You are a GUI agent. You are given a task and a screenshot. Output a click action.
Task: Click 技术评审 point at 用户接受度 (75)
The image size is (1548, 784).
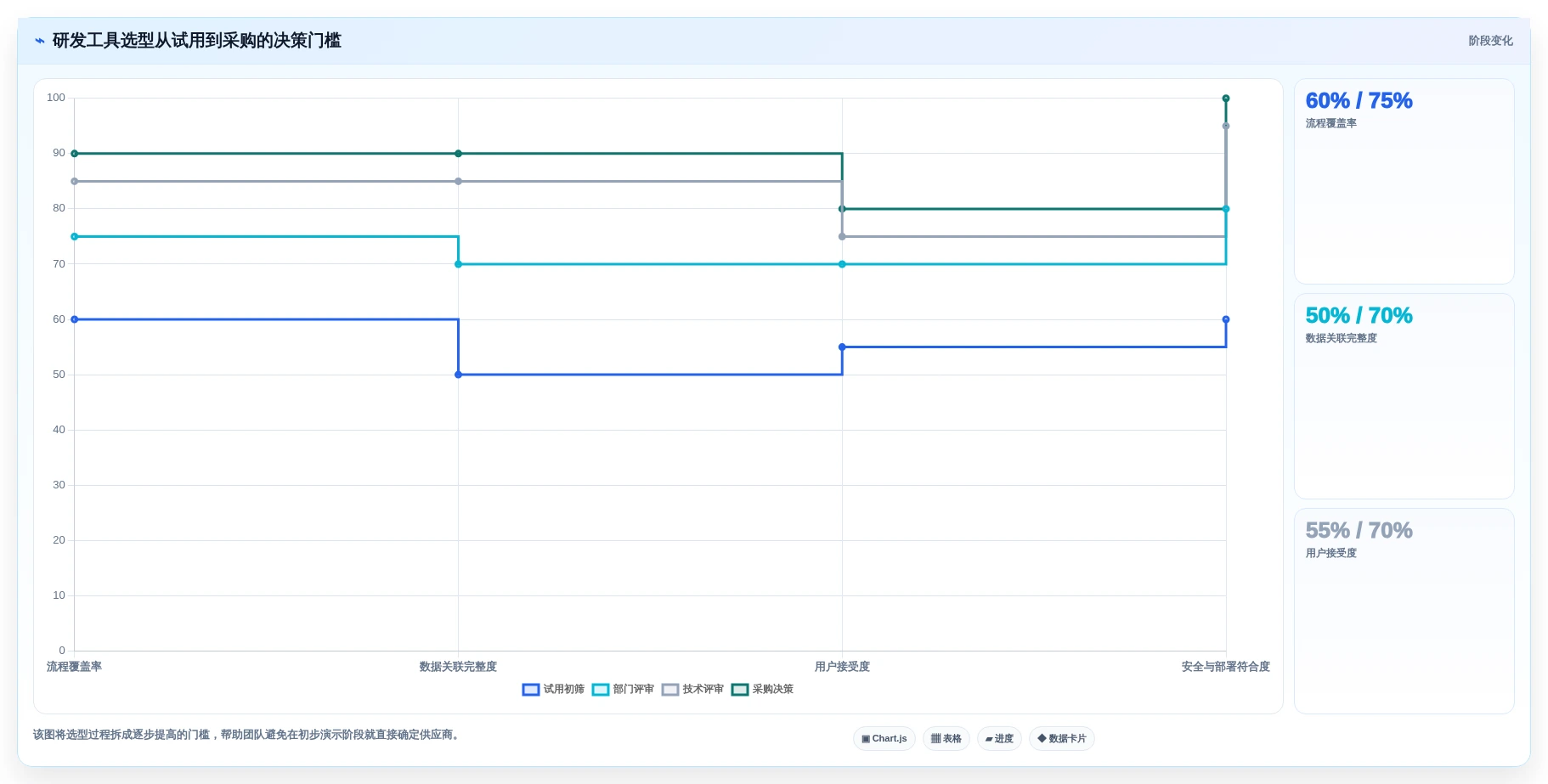pyautogui.click(x=842, y=237)
